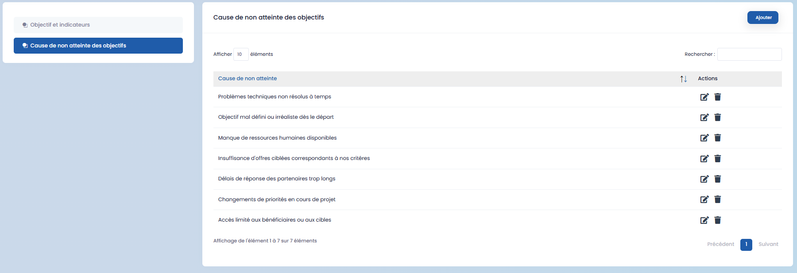This screenshot has width=797, height=273.
Task: Open the Afficher elements count dropdown
Action: click(x=241, y=55)
